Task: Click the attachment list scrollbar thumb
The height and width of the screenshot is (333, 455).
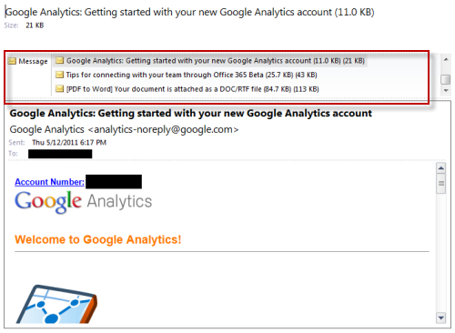Action: 445,79
